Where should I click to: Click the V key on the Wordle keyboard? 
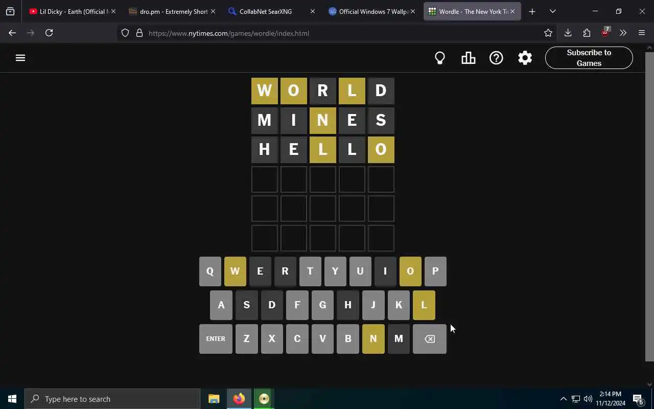[x=322, y=338]
